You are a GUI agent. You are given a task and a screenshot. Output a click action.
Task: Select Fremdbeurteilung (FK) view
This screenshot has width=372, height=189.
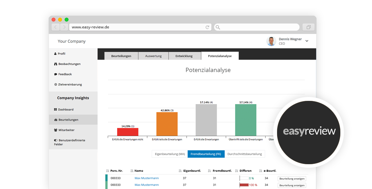[206, 154]
